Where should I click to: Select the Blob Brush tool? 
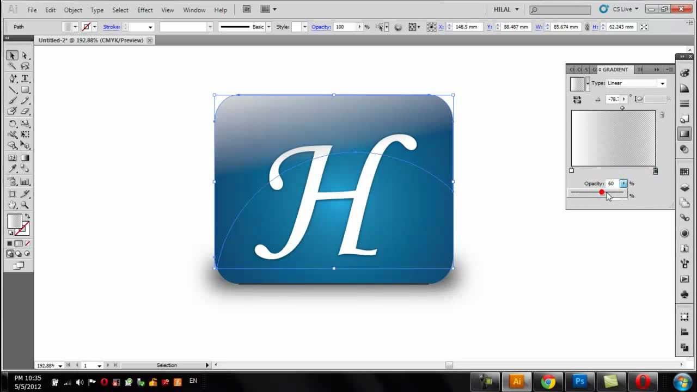click(13, 111)
